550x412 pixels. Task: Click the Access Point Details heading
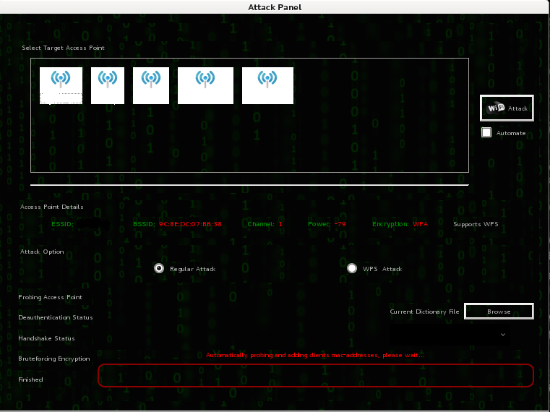click(x=51, y=207)
